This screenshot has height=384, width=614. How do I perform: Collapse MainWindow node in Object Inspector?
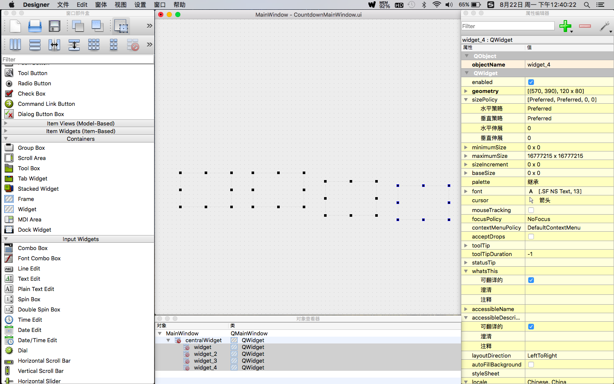coord(160,333)
